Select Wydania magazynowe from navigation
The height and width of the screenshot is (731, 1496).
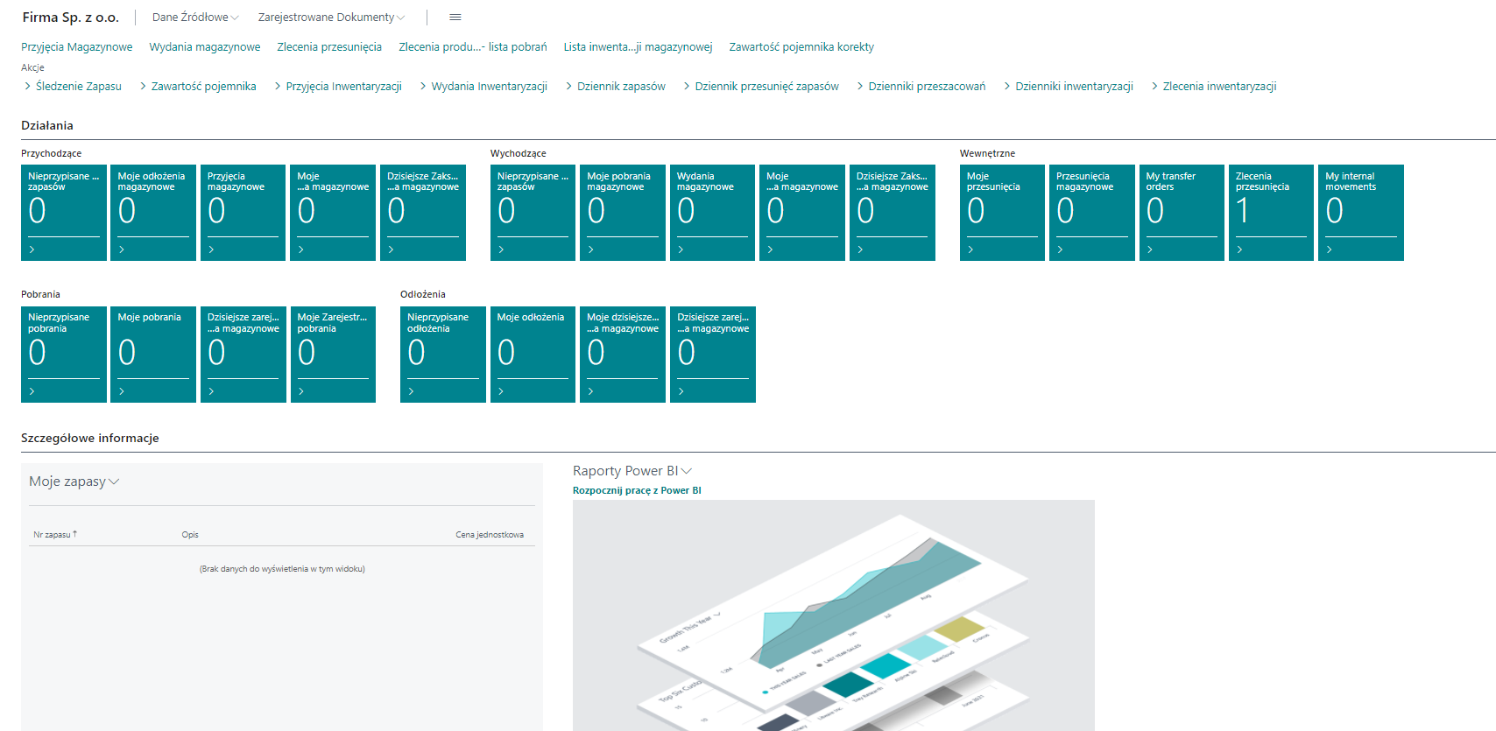coord(204,47)
